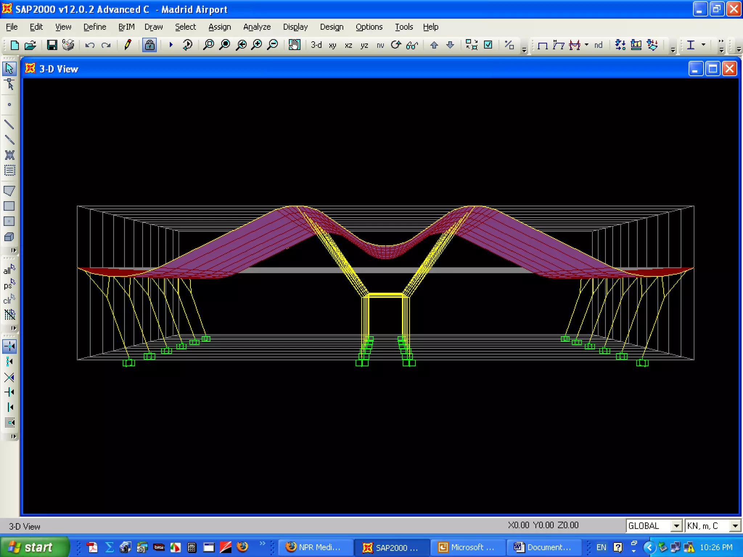Open the Analyze menu

point(256,27)
